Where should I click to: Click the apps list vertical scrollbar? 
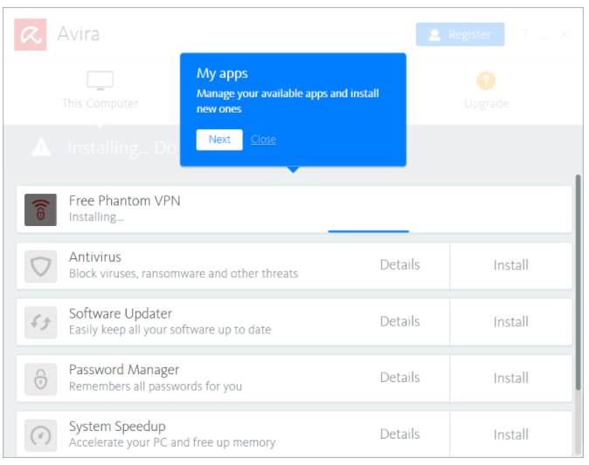click(579, 282)
